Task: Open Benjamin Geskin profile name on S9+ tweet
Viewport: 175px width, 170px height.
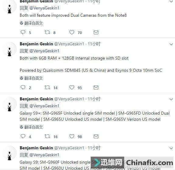Action: (37, 99)
